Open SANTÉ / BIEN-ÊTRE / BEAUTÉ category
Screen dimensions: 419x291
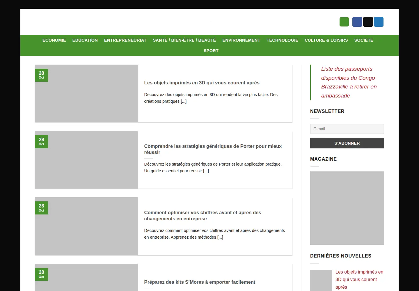coord(184,40)
